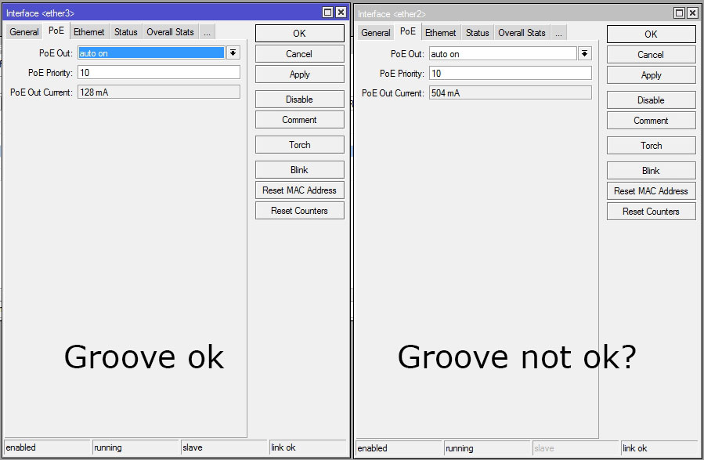Switch to the Status tab for ether2

(477, 32)
